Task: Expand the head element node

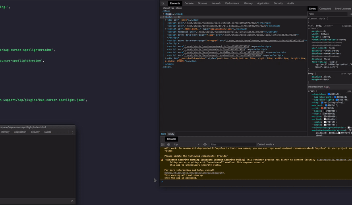Action: click(x=164, y=14)
